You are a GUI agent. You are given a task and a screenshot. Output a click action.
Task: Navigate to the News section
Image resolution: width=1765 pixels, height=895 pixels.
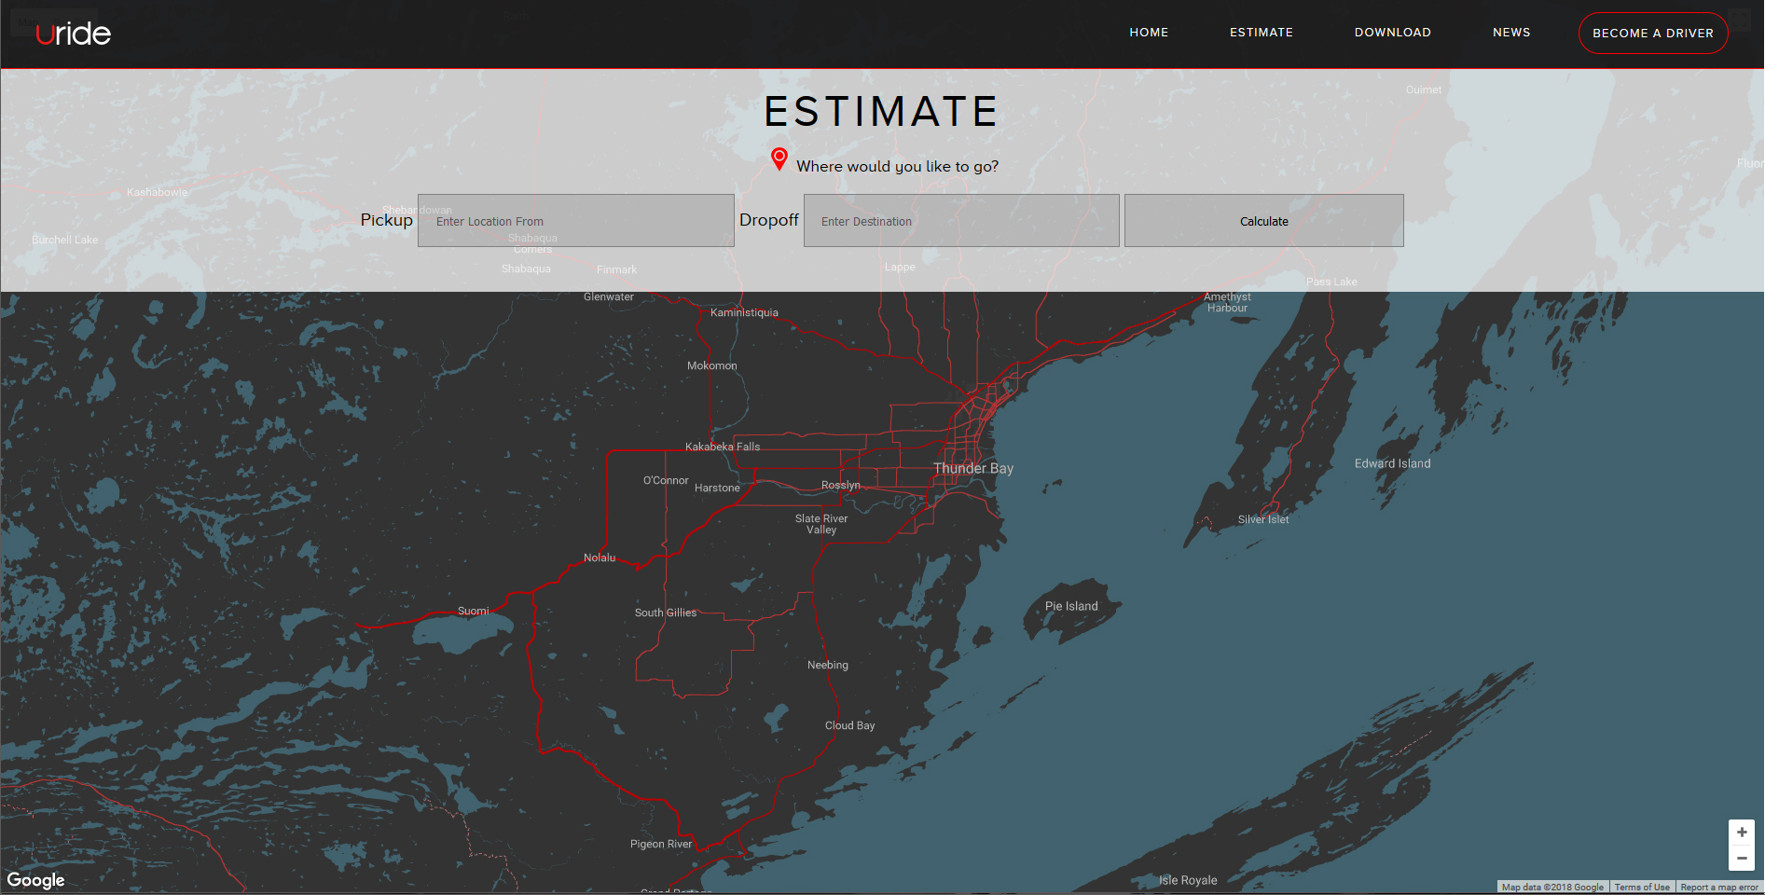point(1510,33)
